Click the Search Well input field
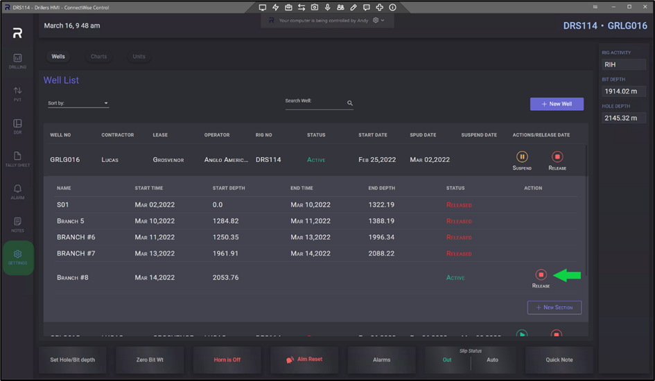This screenshot has height=381, width=655. (314, 104)
